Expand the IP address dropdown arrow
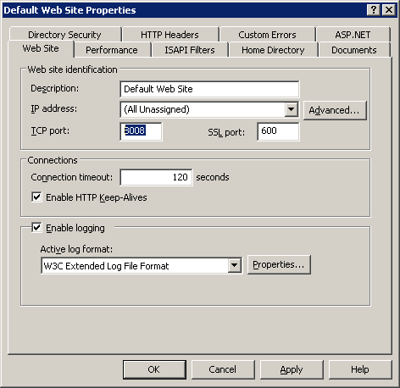This screenshot has height=388, width=400. pyautogui.click(x=292, y=109)
